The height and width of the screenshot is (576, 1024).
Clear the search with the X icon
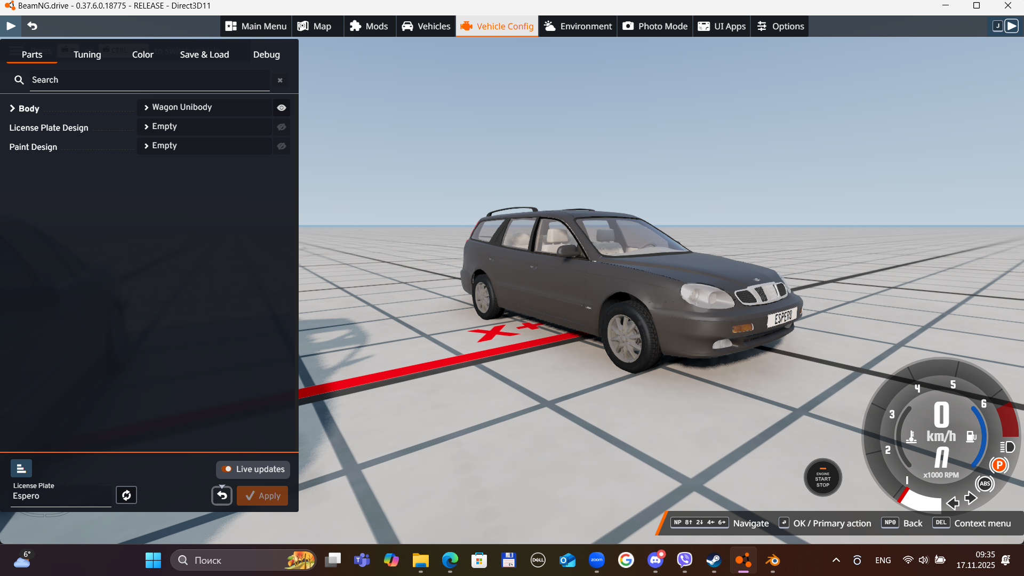coord(280,80)
